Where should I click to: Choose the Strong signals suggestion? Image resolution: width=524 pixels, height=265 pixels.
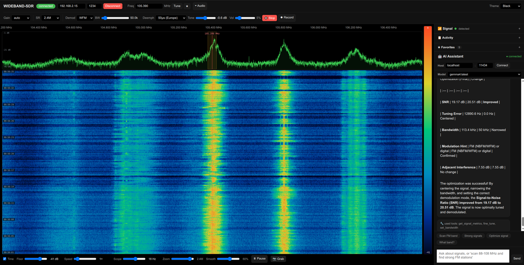[473, 236]
